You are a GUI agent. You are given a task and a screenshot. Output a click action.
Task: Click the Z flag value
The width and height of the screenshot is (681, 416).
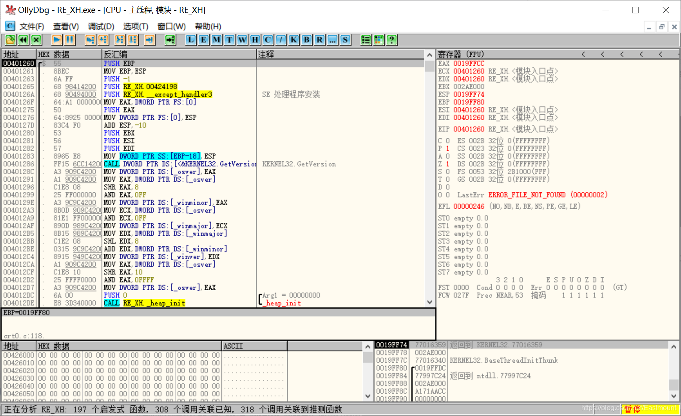point(447,164)
